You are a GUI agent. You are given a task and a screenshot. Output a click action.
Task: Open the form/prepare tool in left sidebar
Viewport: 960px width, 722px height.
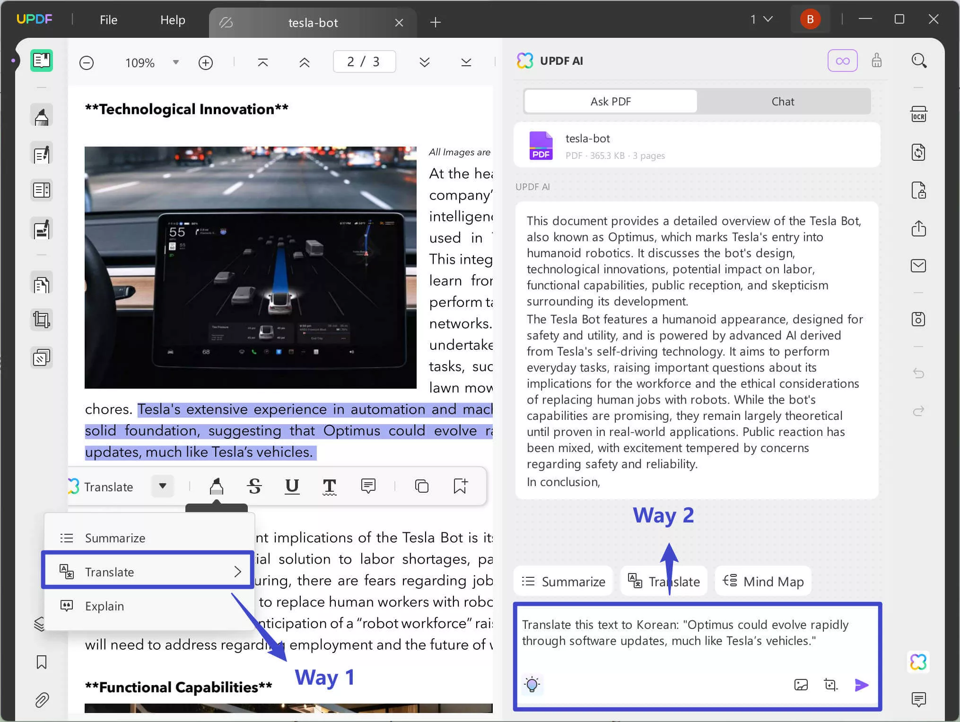tap(42, 191)
